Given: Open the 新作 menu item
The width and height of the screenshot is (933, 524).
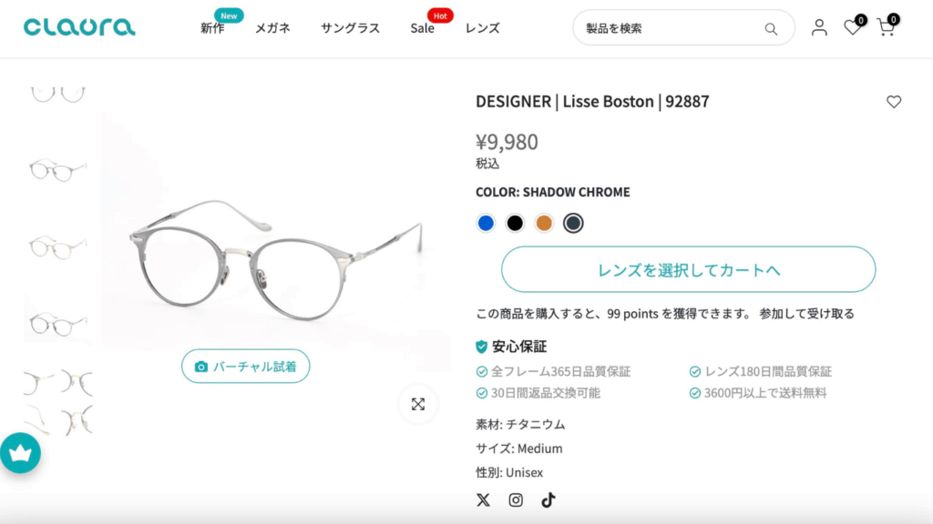Looking at the screenshot, I should pyautogui.click(x=212, y=28).
